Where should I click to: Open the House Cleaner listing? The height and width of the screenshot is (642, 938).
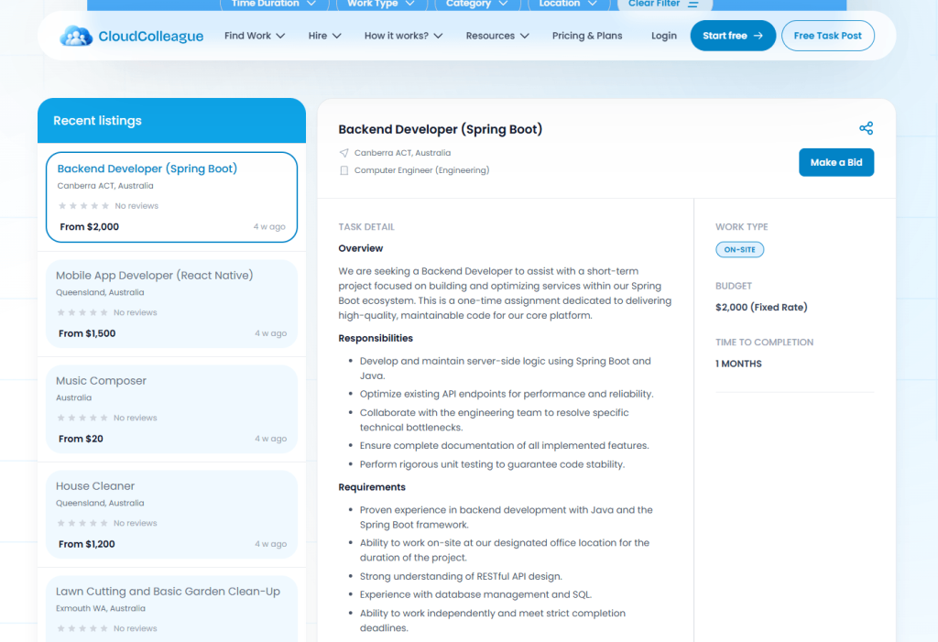171,515
